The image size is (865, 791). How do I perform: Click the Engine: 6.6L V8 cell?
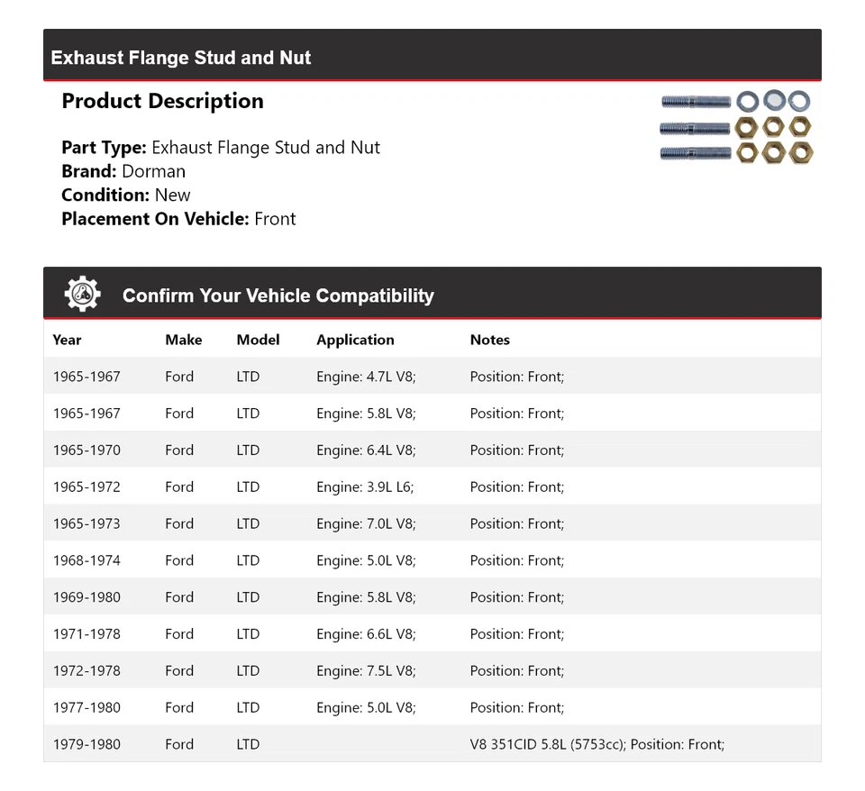click(366, 634)
